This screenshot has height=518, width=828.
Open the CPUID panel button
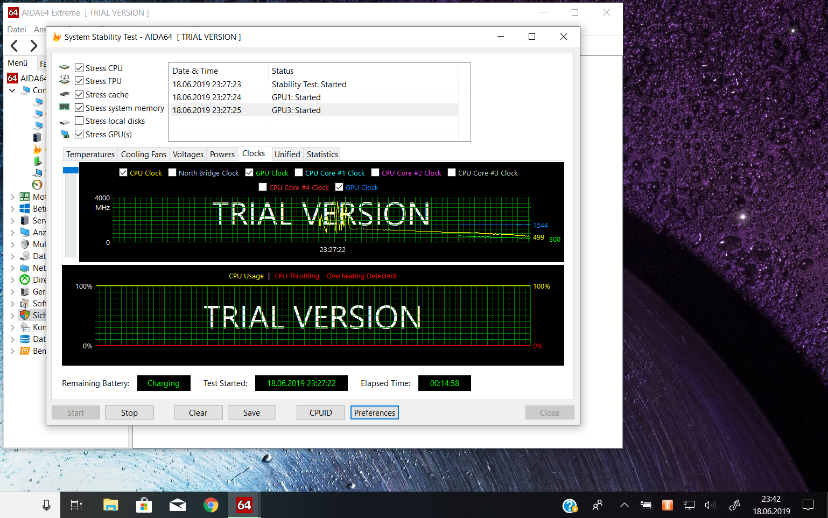(x=321, y=412)
